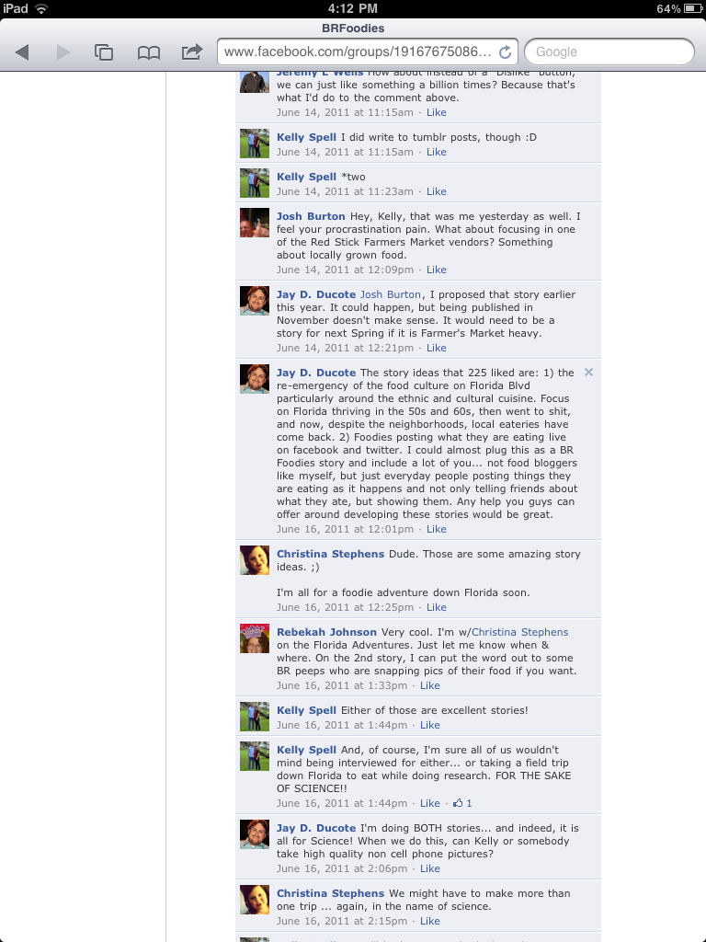This screenshot has width=706, height=942.
Task: Open Rebekah Johnson's profile link
Action: 326,632
